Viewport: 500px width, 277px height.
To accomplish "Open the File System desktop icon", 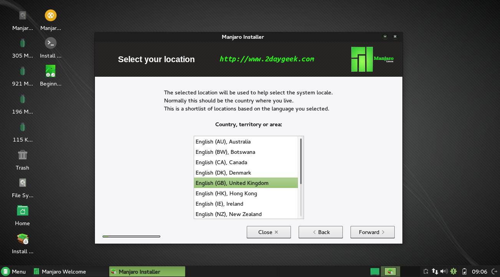I will pyautogui.click(x=22, y=183).
